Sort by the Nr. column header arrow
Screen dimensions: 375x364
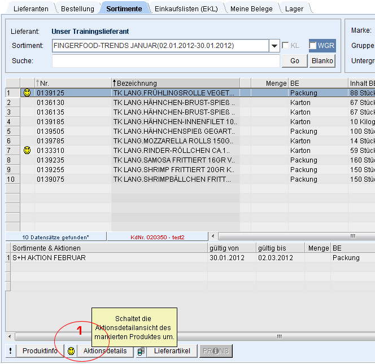pos(38,83)
